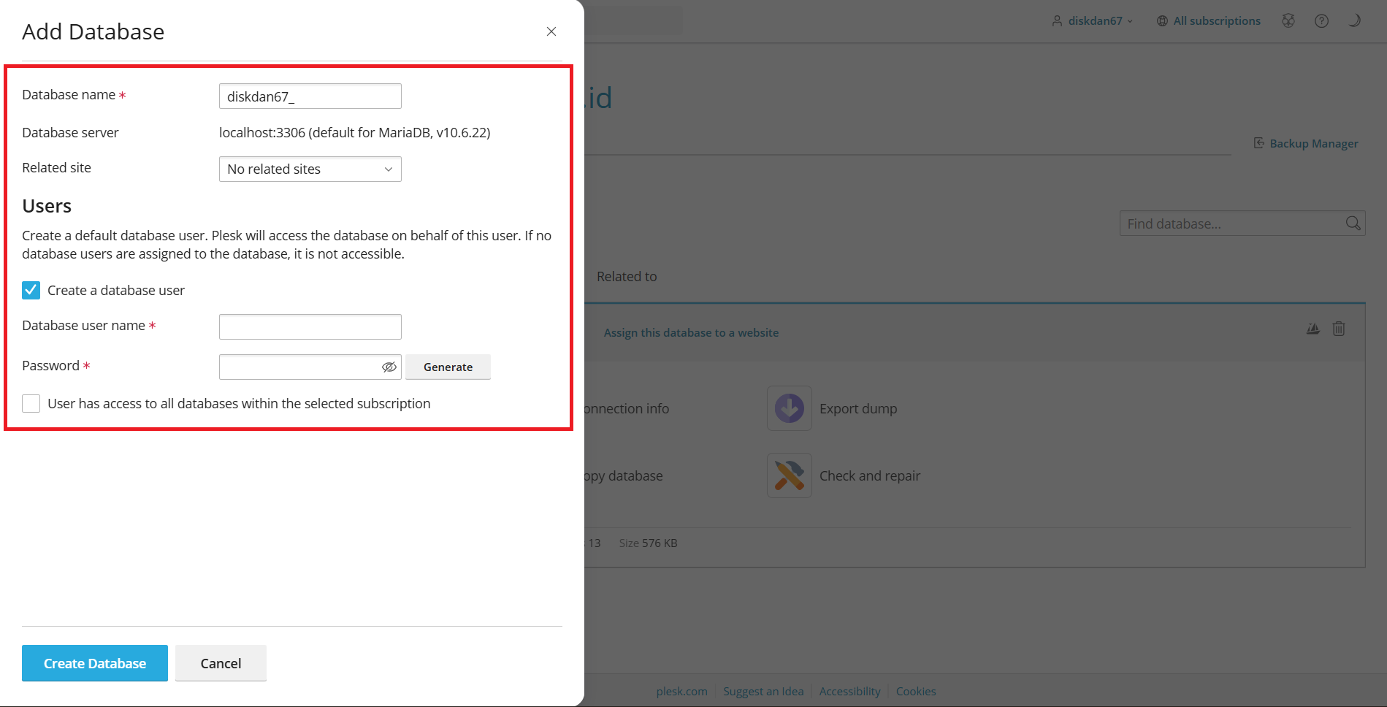Click the search magnifier icon

[x=1353, y=223]
